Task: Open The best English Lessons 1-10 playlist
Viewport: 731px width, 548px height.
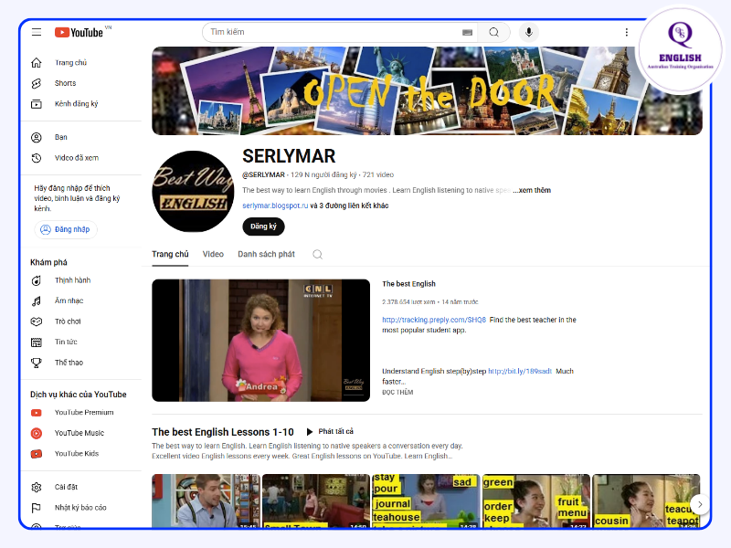Action: 223,432
